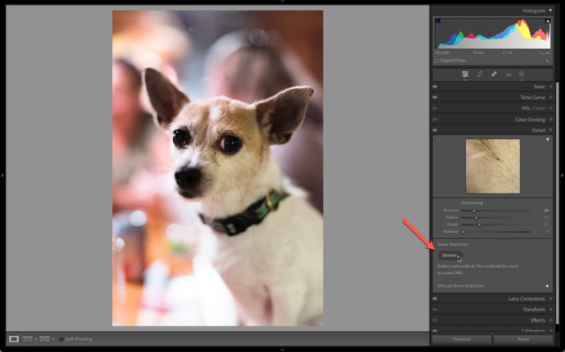Select the Crop overlay tool

point(480,74)
